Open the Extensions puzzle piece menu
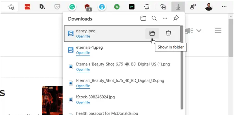234x115 pixels. [x=147, y=7]
